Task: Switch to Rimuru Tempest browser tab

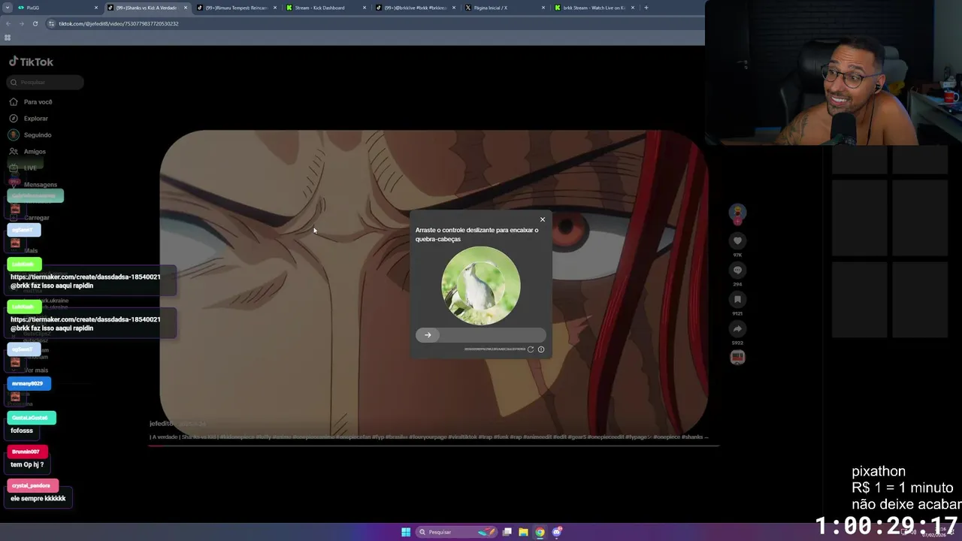Action: click(x=237, y=8)
